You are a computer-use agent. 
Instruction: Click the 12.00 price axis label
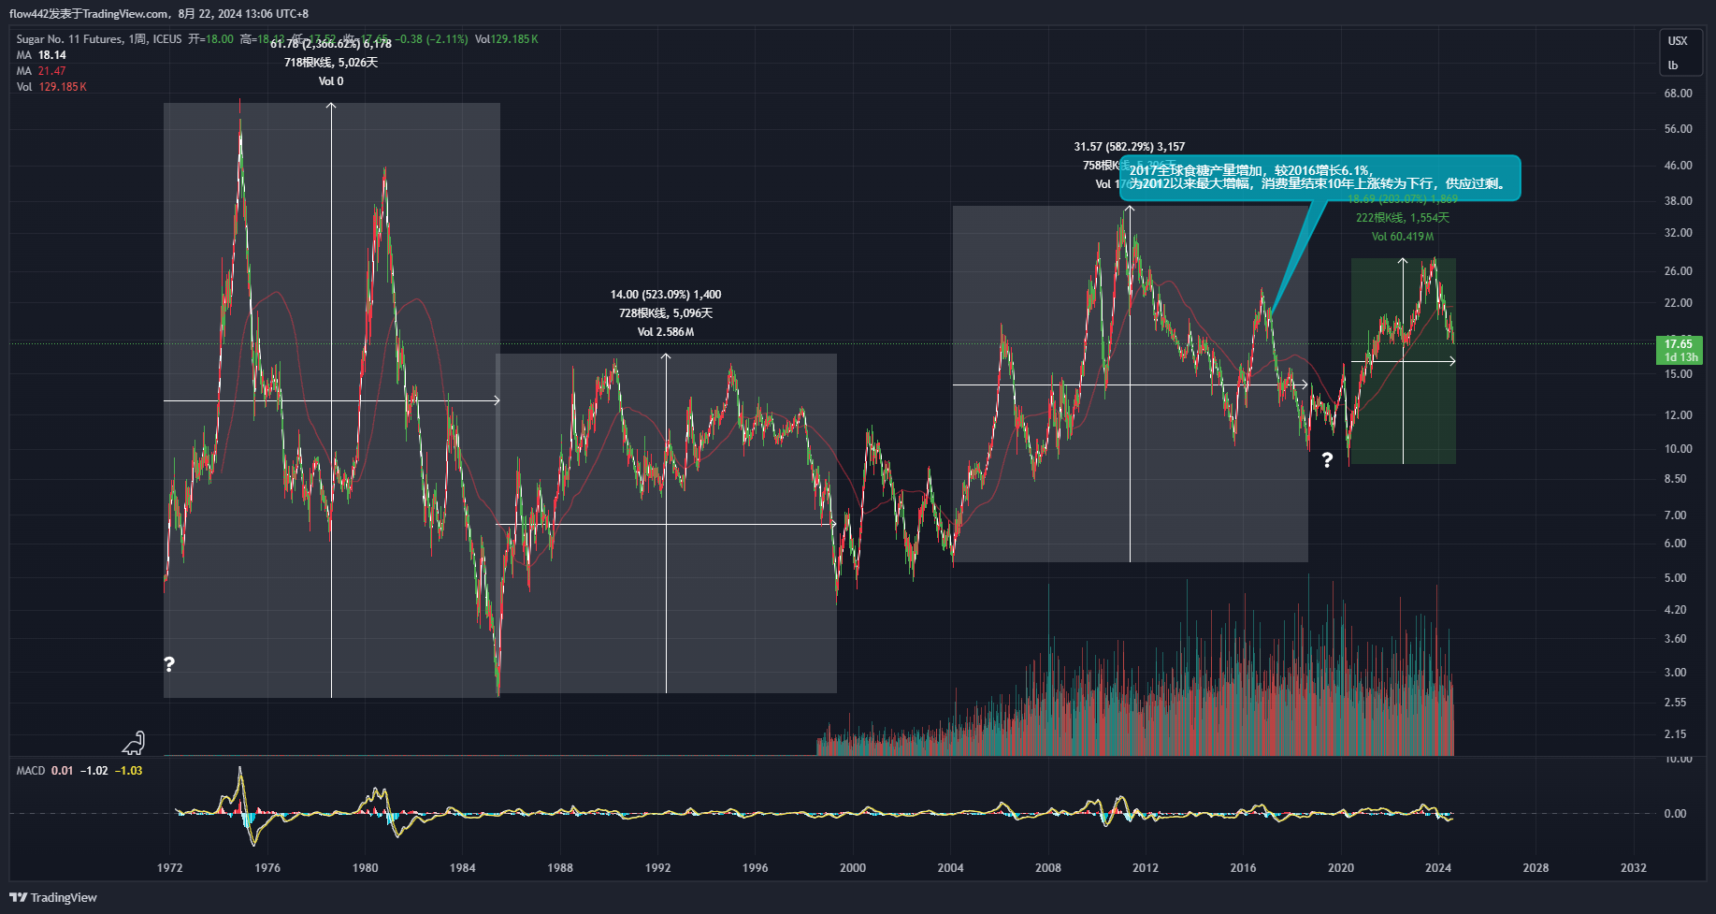pos(1678,415)
